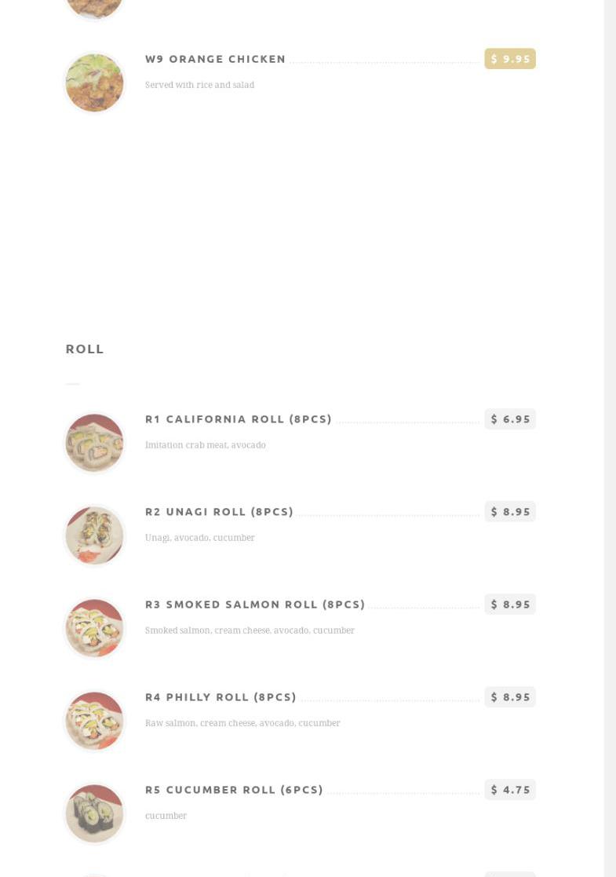This screenshot has height=877, width=616.
Task: Click the highlighted $9.95 price tag
Action: coord(510,59)
